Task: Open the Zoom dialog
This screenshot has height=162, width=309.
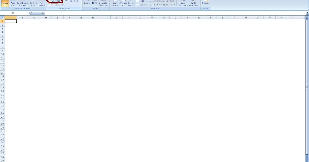Action: [87, 3]
